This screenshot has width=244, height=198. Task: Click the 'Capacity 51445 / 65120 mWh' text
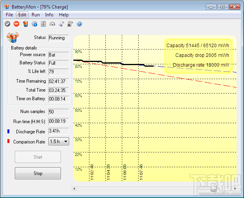coord(198,46)
